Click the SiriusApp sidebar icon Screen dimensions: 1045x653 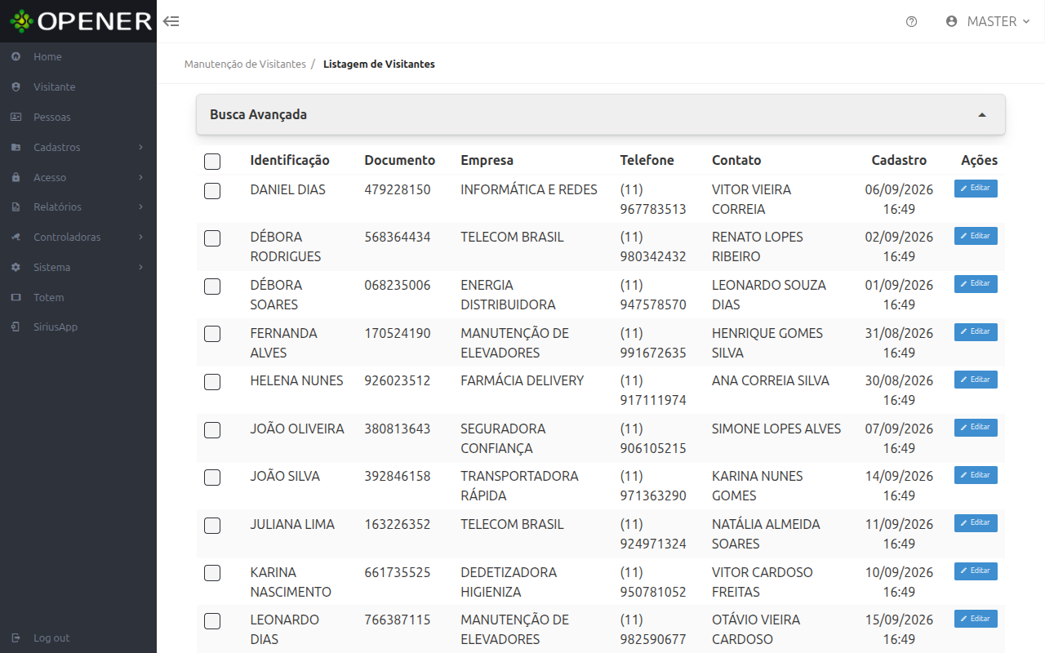coord(16,327)
